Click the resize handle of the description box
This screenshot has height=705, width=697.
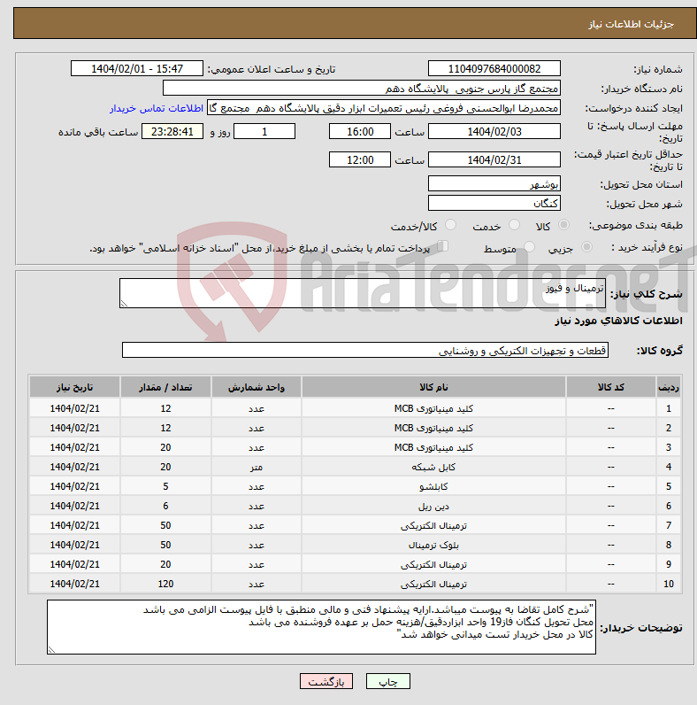(125, 304)
